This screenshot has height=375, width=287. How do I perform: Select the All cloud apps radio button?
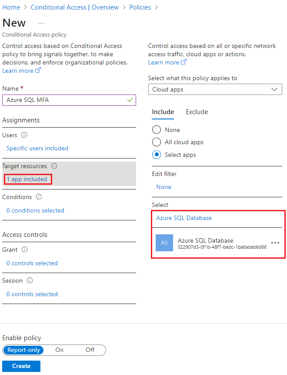[156, 142]
